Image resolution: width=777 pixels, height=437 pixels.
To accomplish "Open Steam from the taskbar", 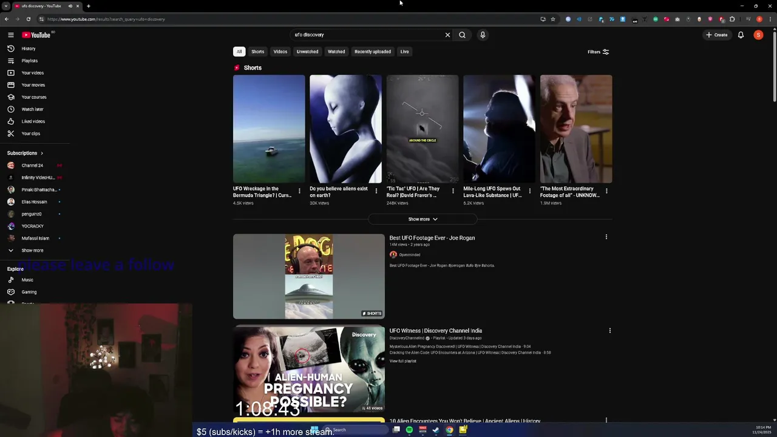I will click(436, 430).
